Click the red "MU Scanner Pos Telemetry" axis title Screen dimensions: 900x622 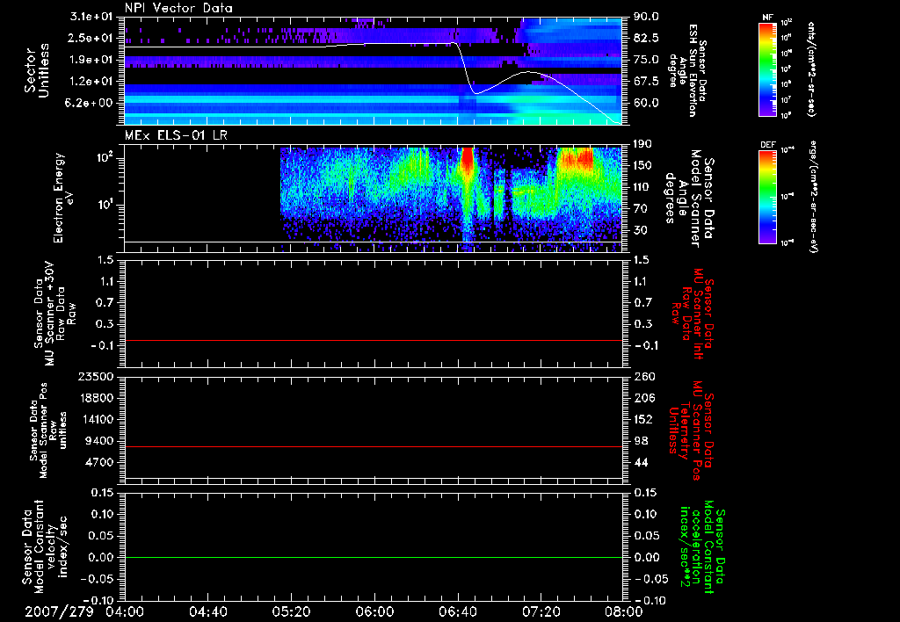pos(692,430)
